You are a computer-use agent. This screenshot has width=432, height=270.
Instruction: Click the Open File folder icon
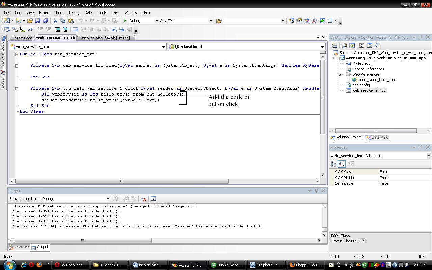coord(30,21)
